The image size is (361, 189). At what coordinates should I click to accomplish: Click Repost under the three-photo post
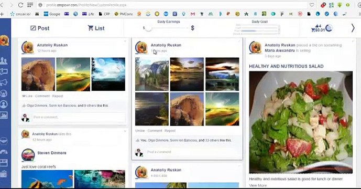coord(58,96)
